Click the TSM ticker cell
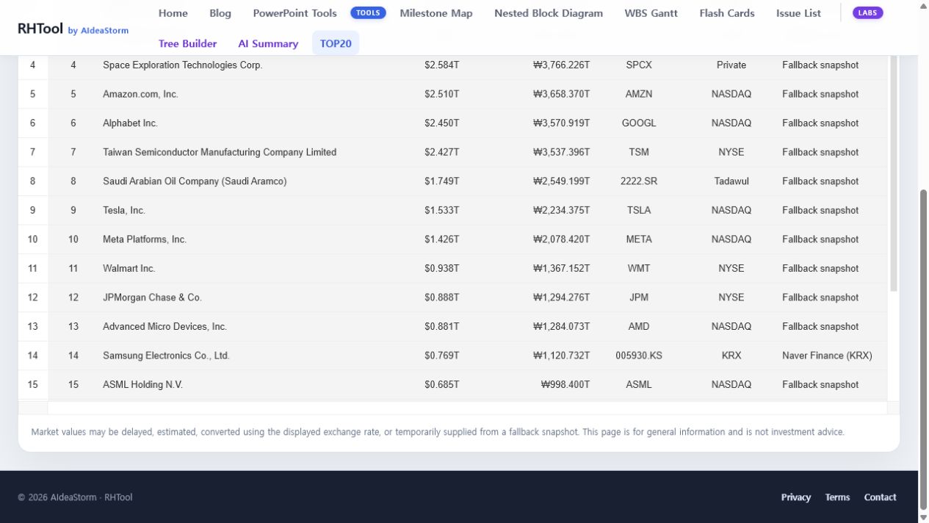 pos(639,152)
